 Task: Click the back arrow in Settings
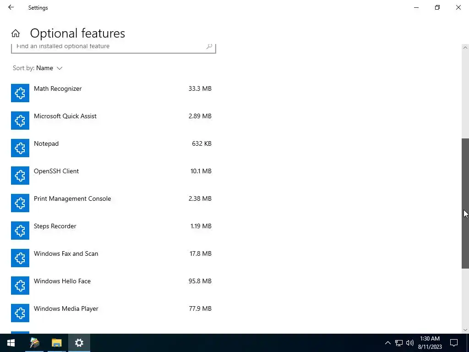11,7
